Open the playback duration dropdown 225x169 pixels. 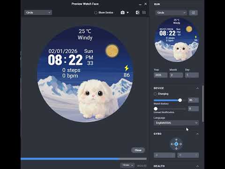tap(127, 165)
